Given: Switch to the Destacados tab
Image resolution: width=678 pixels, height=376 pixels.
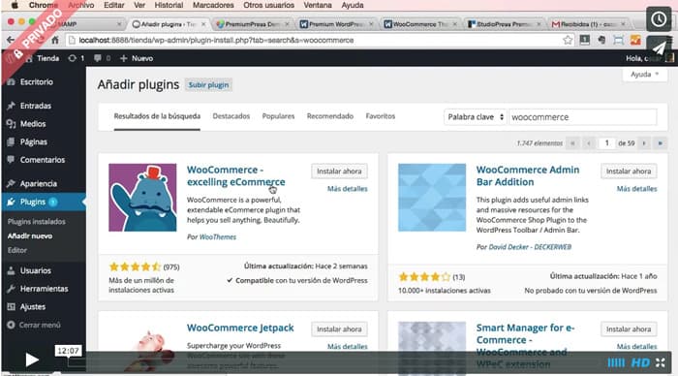Looking at the screenshot, I should click(x=231, y=116).
